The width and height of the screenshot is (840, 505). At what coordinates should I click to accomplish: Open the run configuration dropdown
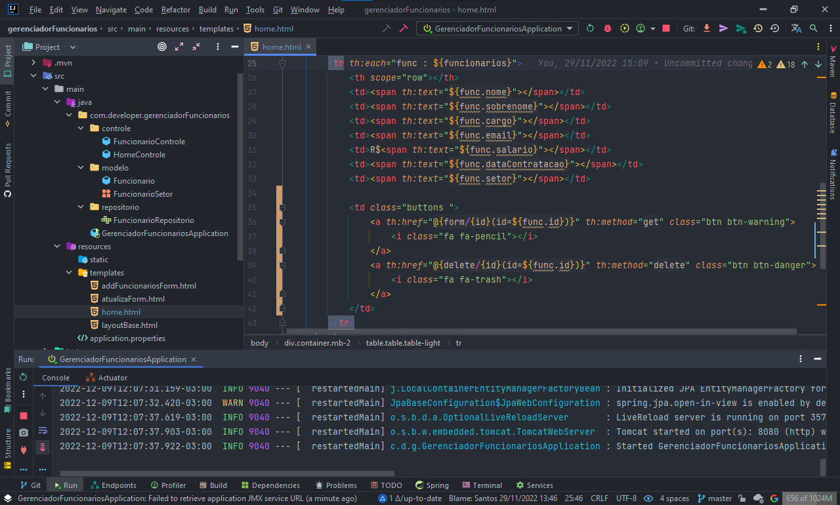[497, 28]
